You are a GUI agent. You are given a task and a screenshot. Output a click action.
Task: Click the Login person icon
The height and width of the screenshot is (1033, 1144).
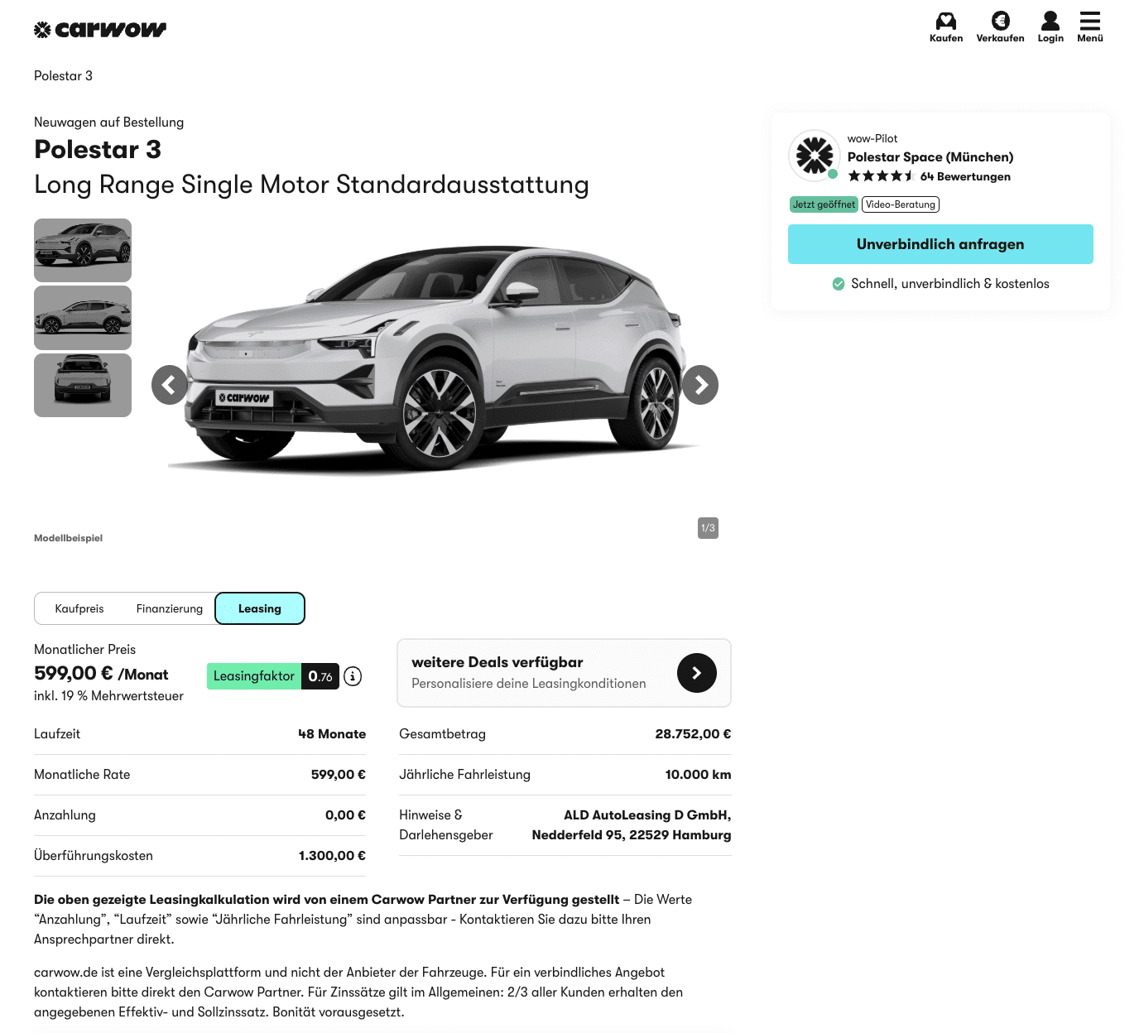coord(1050,22)
